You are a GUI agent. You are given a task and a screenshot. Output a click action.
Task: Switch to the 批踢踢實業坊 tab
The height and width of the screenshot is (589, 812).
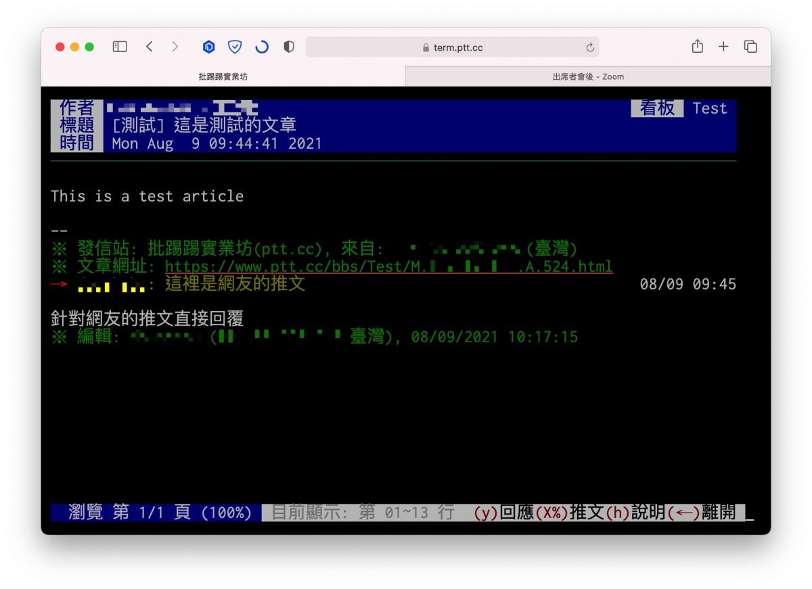[x=223, y=76]
